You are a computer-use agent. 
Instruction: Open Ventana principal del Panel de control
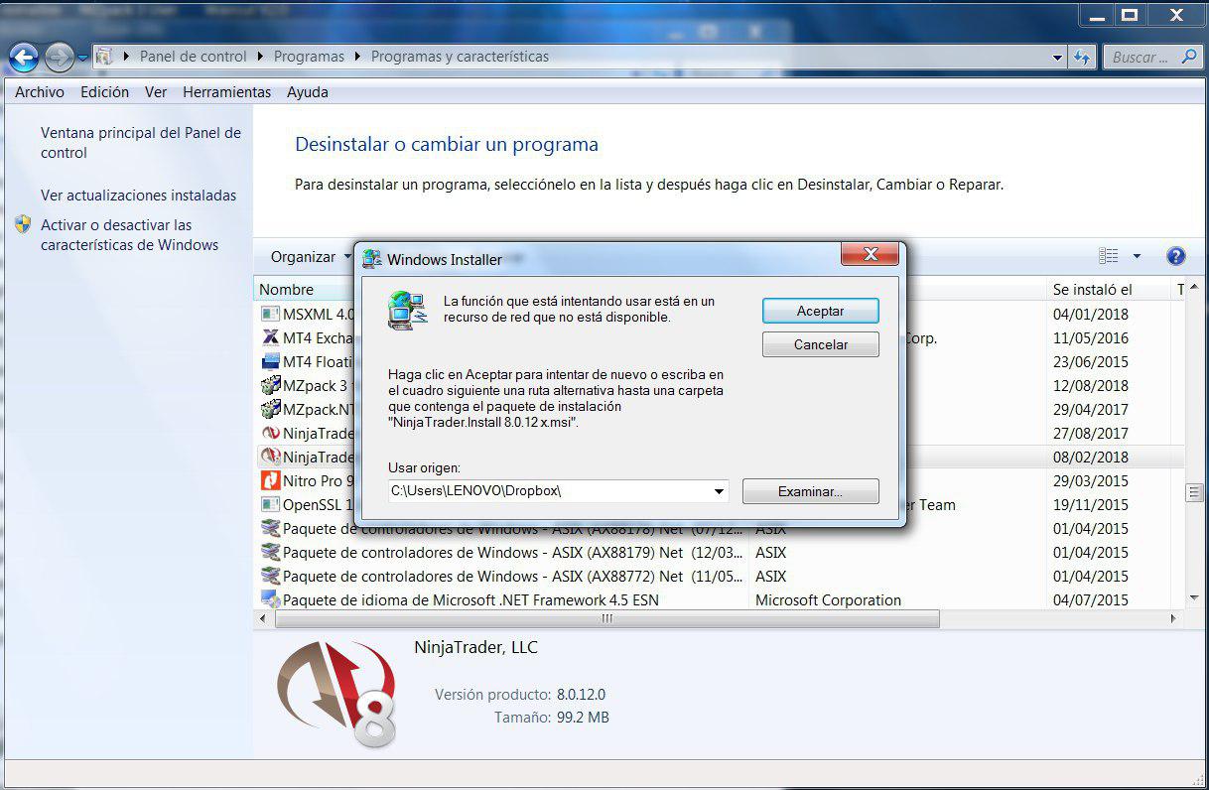coord(141,143)
